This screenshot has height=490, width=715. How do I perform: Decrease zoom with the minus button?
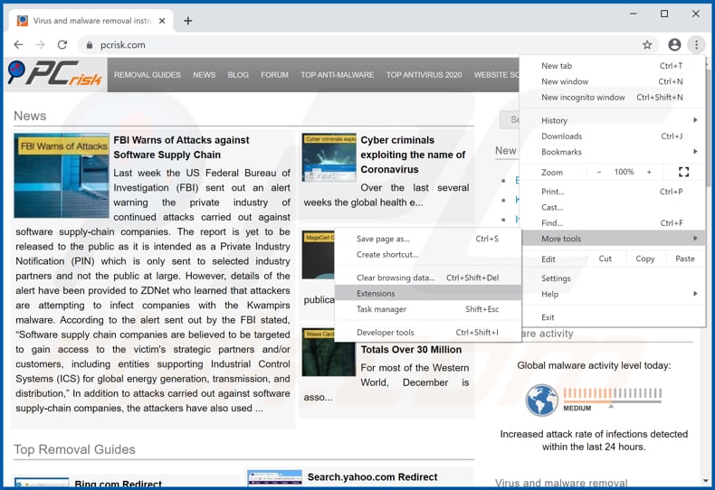pos(599,172)
